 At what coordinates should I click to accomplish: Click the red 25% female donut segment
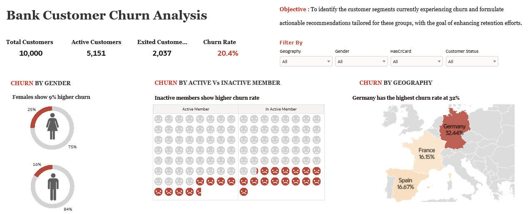pyautogui.click(x=38, y=113)
